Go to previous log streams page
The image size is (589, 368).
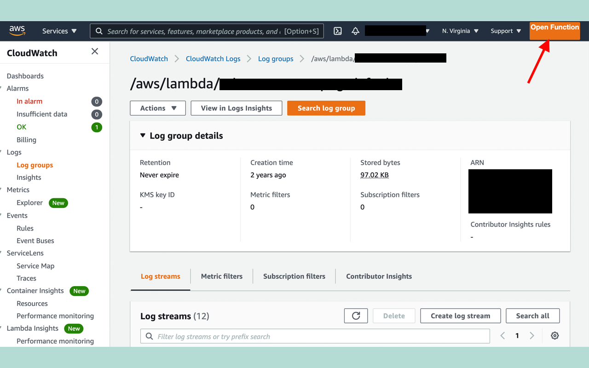click(x=502, y=336)
